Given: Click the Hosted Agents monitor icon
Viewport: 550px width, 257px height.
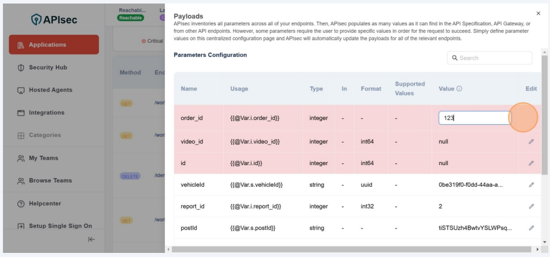Looking at the screenshot, I should coord(21,90).
